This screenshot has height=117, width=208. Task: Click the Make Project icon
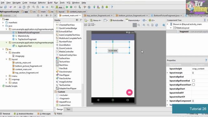click(52, 7)
